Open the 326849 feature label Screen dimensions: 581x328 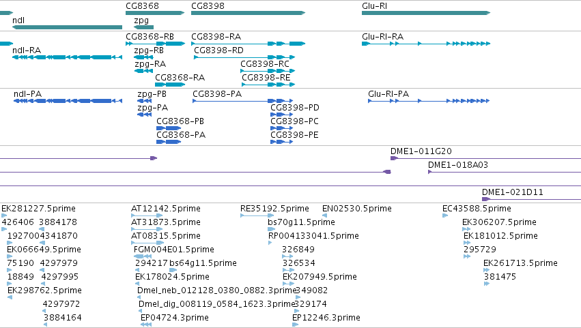pyautogui.click(x=298, y=250)
